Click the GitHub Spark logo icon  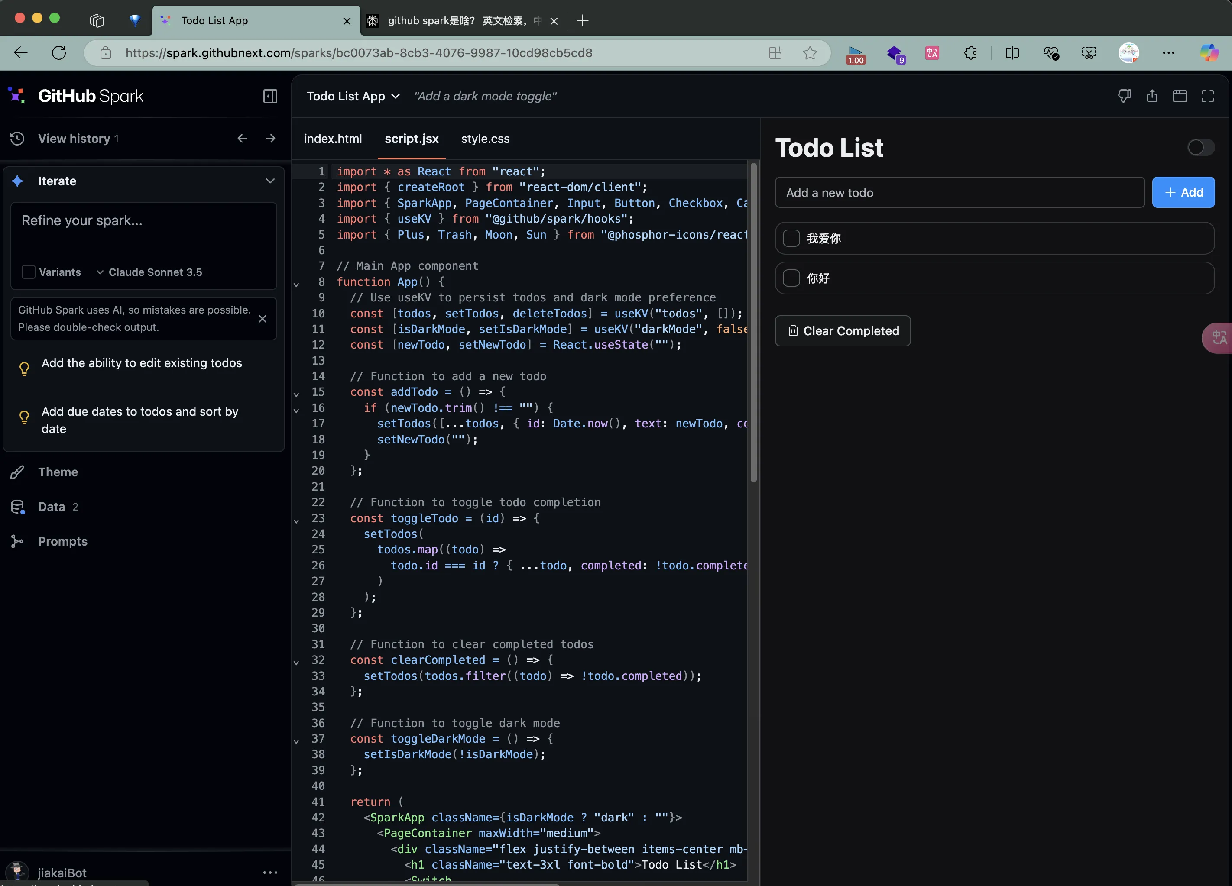[17, 96]
